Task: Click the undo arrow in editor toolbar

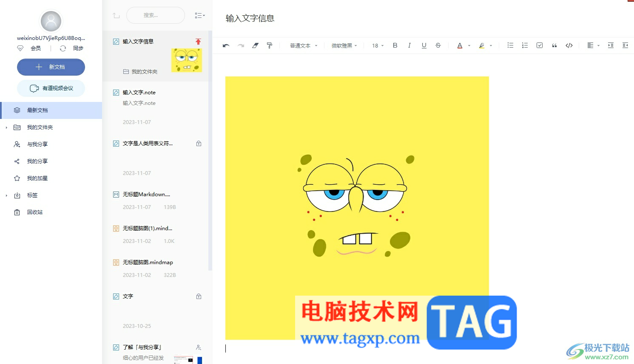Action: pyautogui.click(x=226, y=45)
